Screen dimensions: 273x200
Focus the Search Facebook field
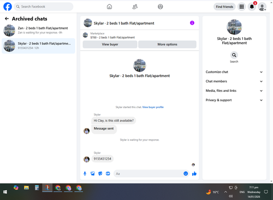[44, 7]
